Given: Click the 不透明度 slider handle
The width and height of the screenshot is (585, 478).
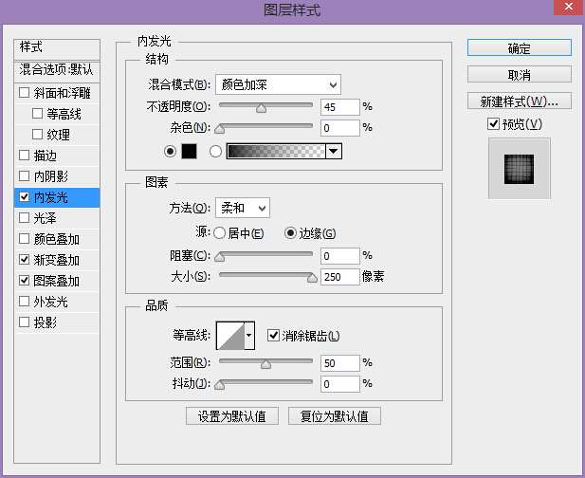Looking at the screenshot, I should (261, 108).
